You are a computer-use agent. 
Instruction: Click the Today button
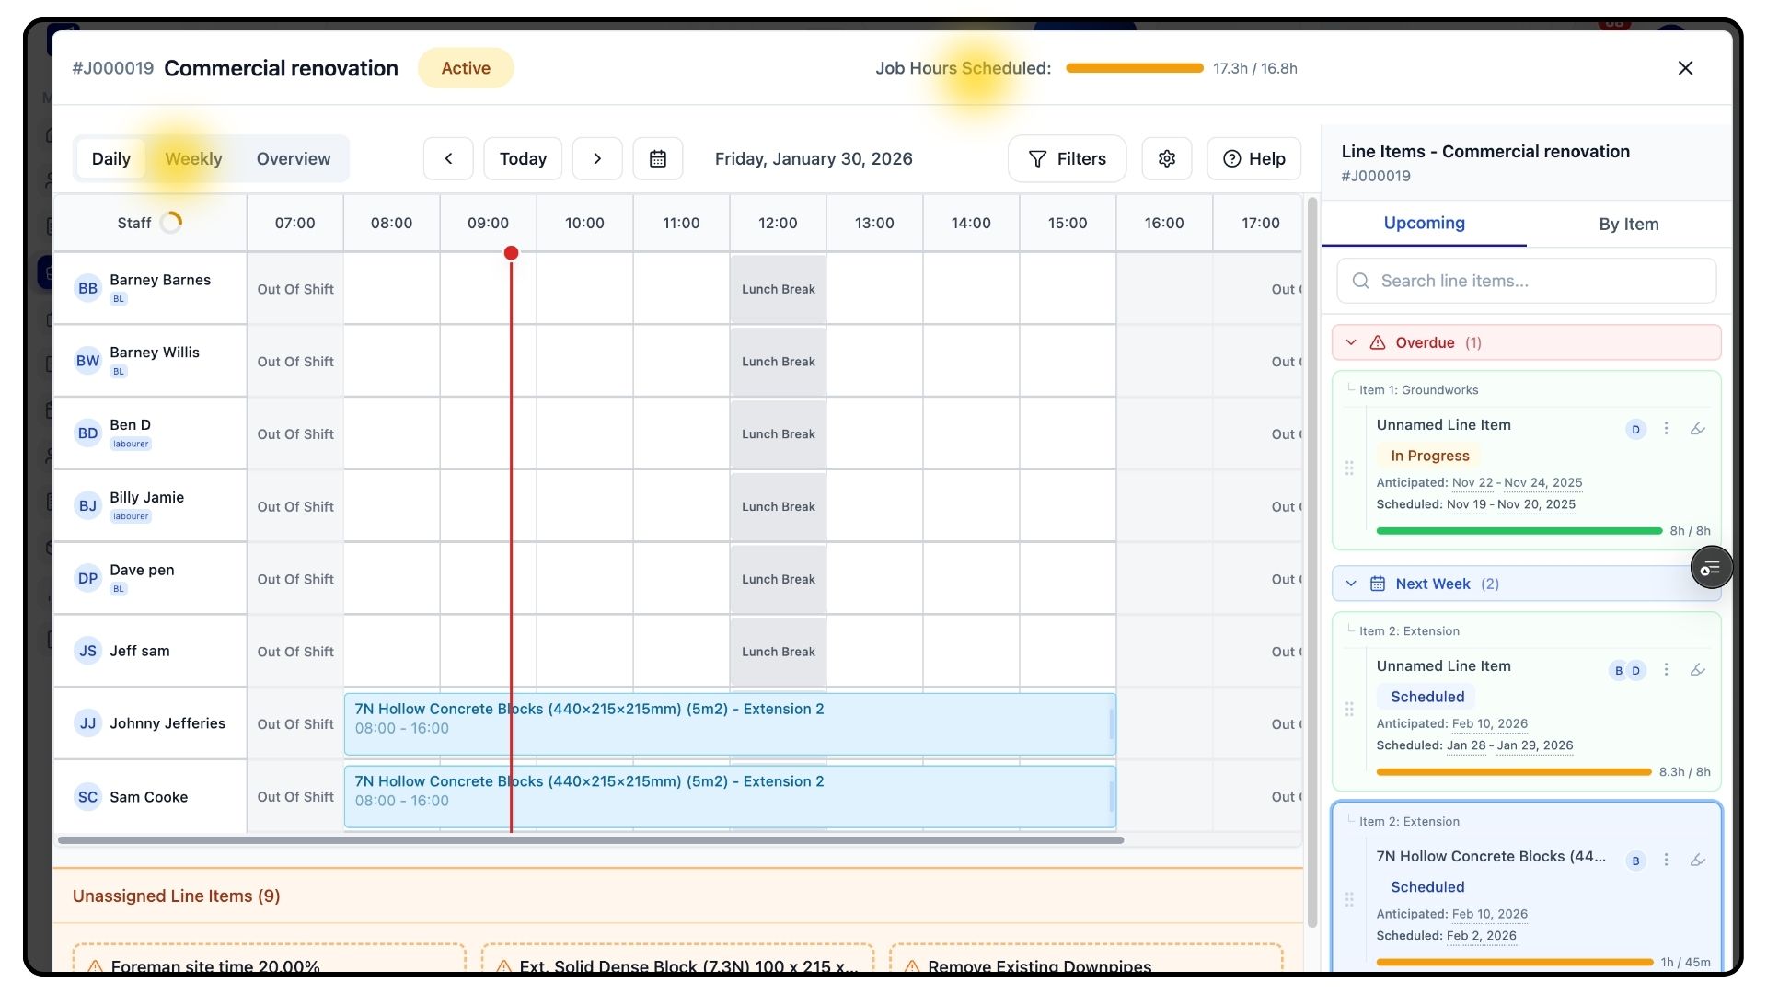[523, 158]
